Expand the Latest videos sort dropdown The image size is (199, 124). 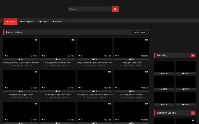click(140, 32)
